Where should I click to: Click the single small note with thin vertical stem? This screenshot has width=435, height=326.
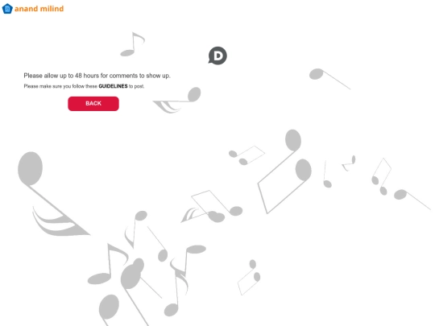[327, 174]
